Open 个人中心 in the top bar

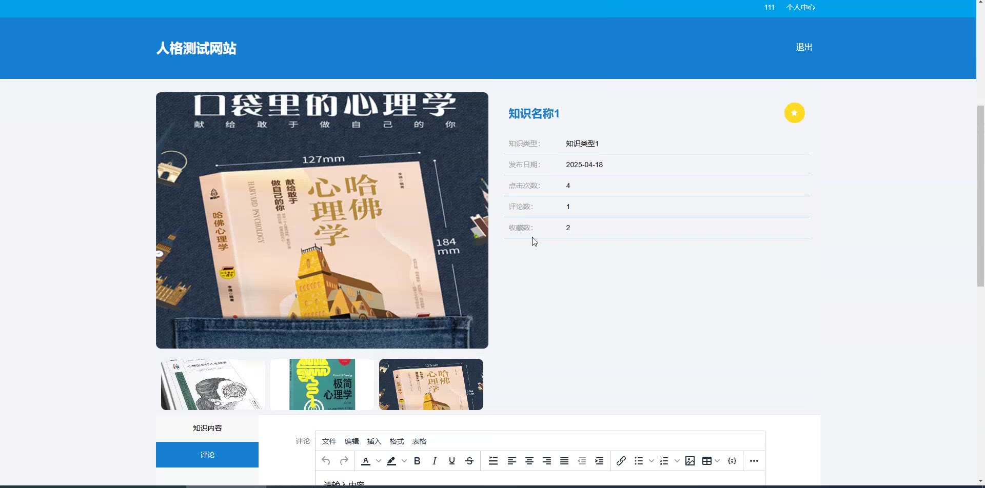(800, 7)
